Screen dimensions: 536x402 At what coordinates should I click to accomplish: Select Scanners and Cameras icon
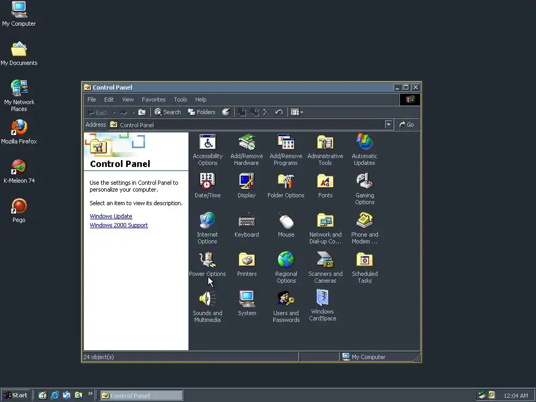pyautogui.click(x=325, y=267)
